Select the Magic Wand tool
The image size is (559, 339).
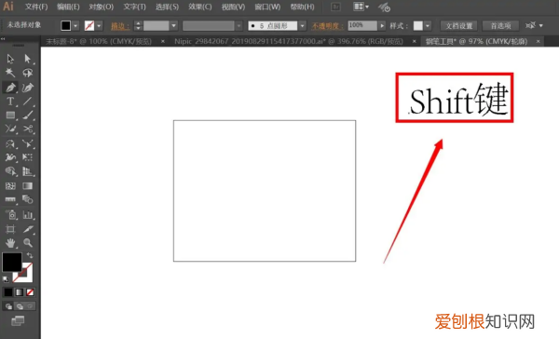pyautogui.click(x=10, y=73)
